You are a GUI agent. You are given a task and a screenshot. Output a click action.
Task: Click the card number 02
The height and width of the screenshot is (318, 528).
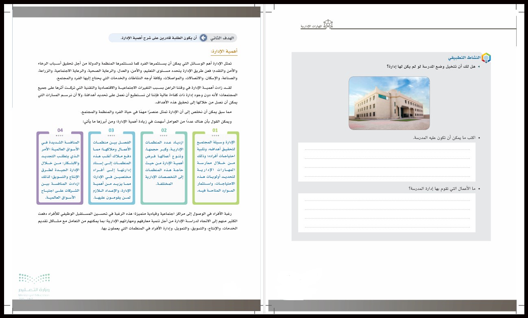pyautogui.click(x=164, y=130)
